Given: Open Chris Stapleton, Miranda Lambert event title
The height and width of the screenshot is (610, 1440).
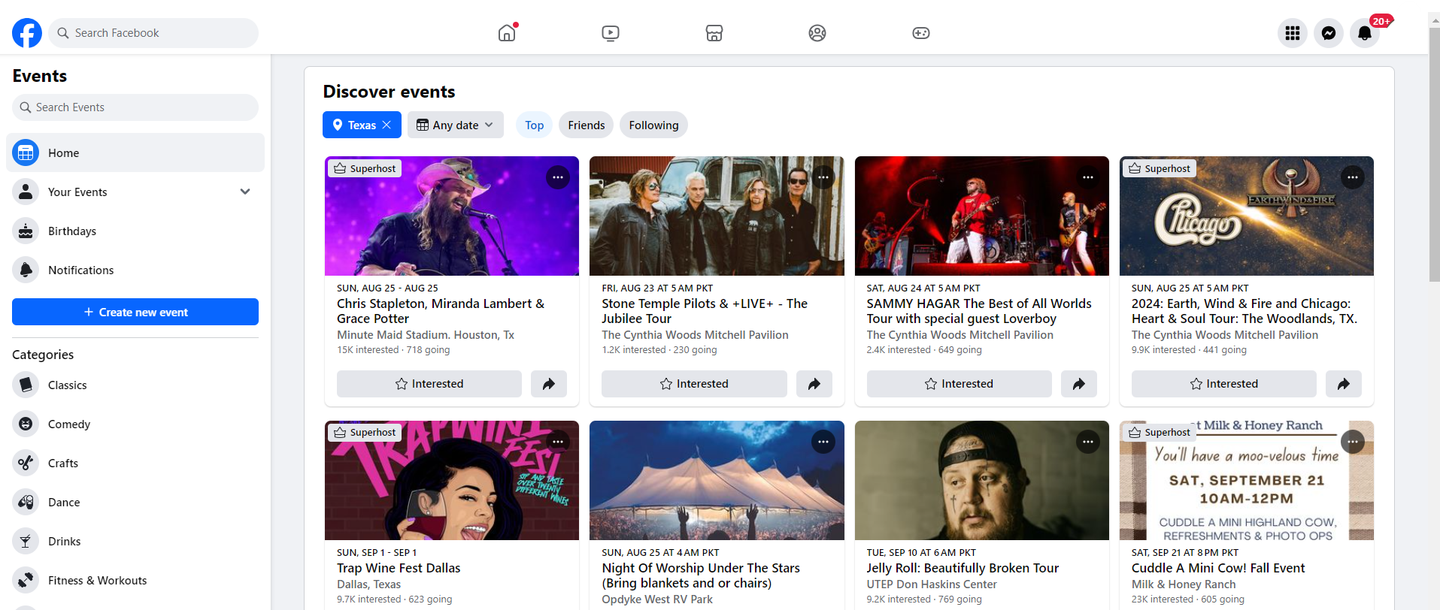Looking at the screenshot, I should click(x=441, y=311).
